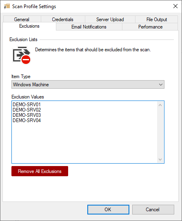Place cursor on the DEMO-SRV04 entry
This screenshot has height=221, width=182.
pos(27,120)
